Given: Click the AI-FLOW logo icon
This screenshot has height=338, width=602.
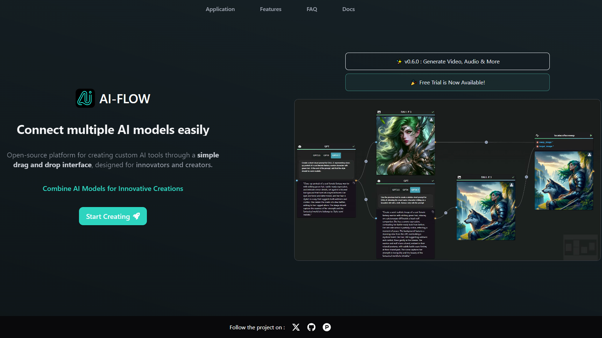Looking at the screenshot, I should pyautogui.click(x=85, y=98).
